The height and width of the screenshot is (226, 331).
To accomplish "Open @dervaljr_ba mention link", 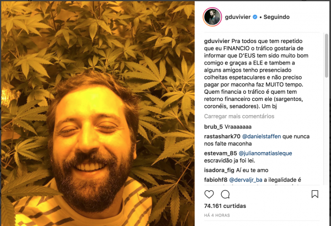I will pyautogui.click(x=245, y=180).
